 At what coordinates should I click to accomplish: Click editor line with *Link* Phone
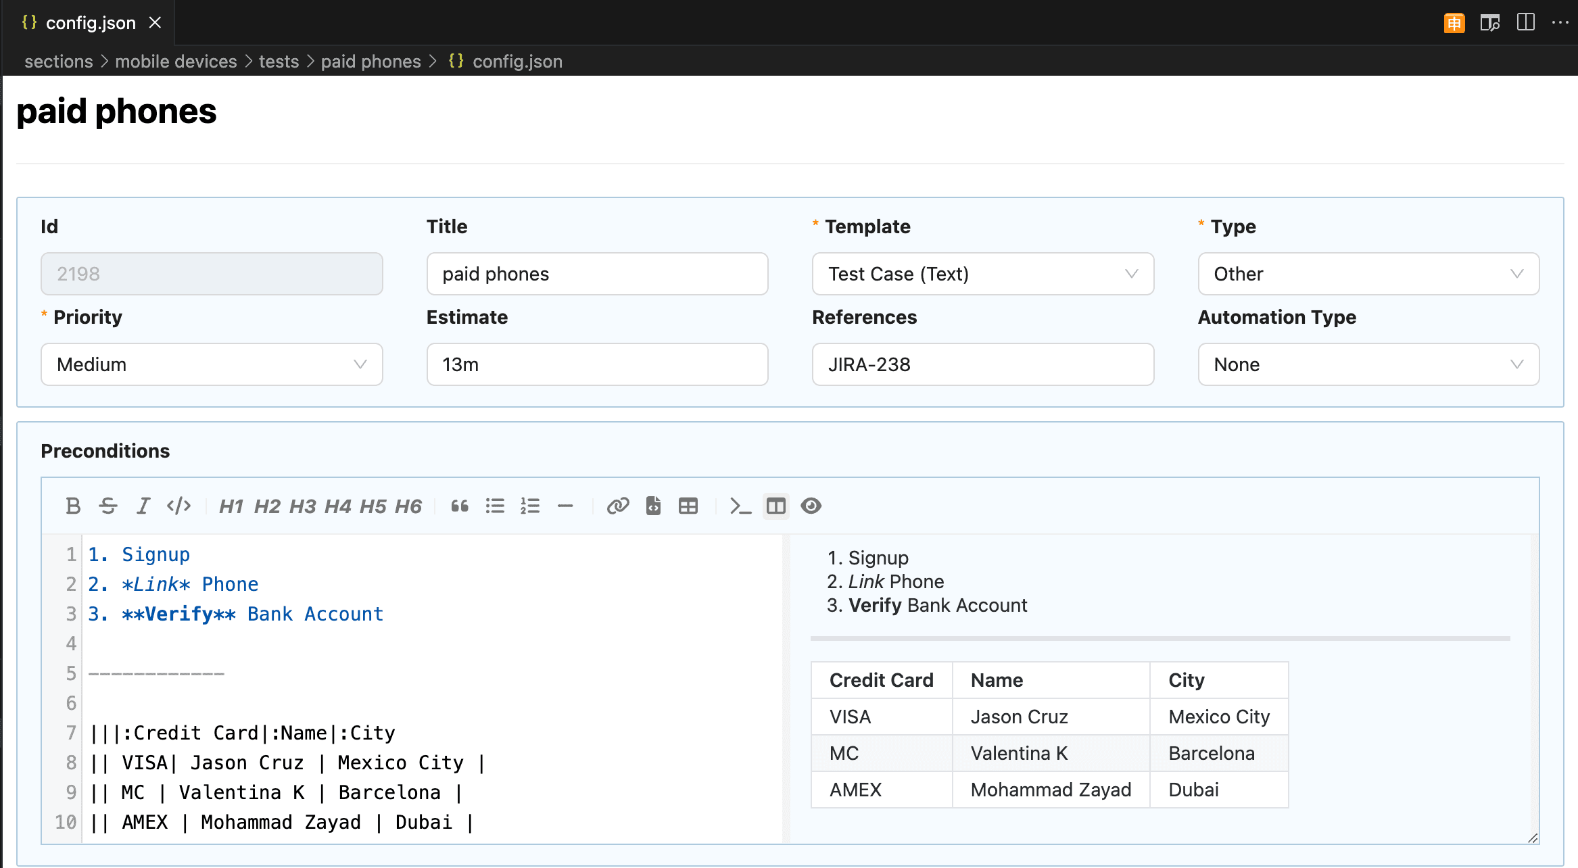pos(173,584)
